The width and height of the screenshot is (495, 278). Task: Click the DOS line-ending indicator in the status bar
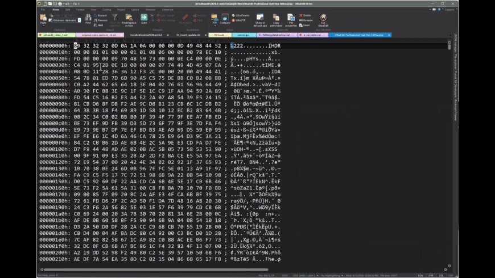(284, 276)
